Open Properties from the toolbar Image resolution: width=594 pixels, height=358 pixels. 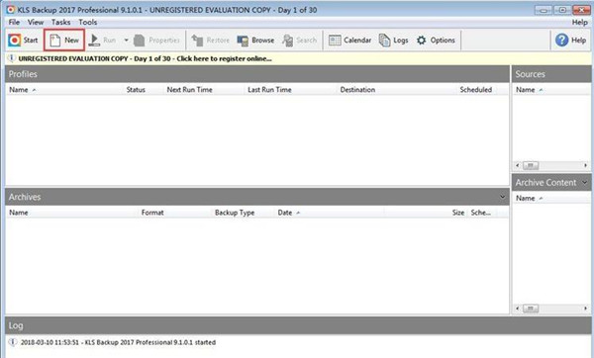pos(156,41)
